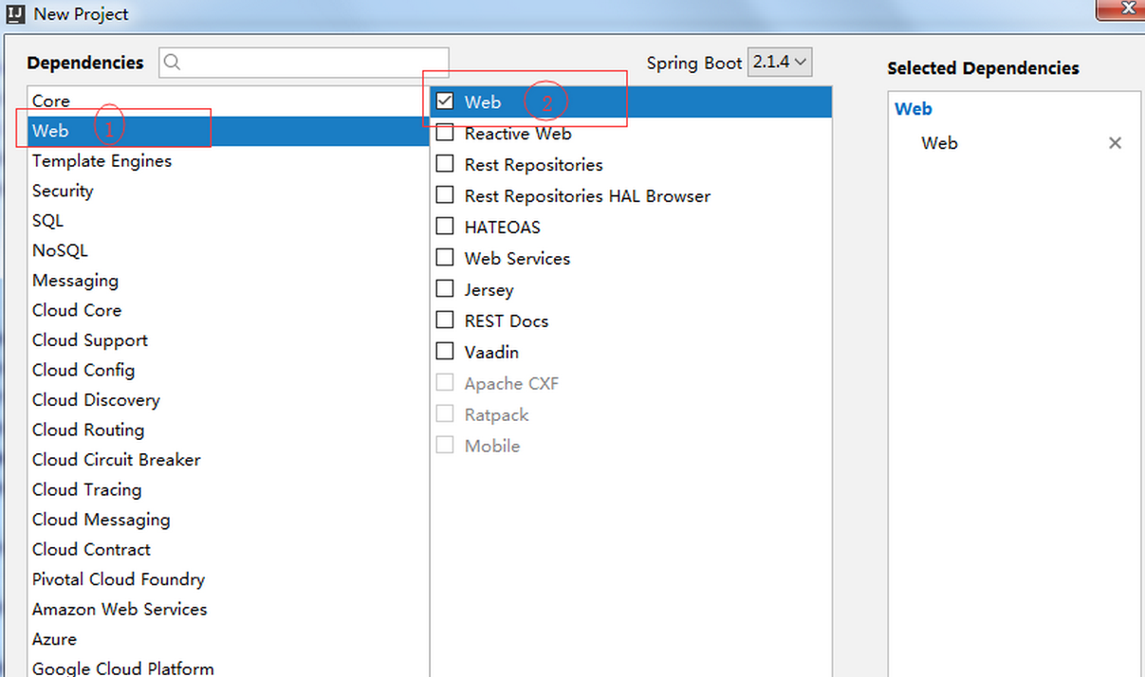Choose the Cloud Support category

[228, 340]
